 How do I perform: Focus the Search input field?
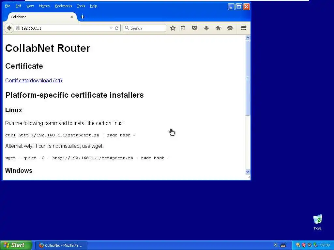(x=144, y=28)
